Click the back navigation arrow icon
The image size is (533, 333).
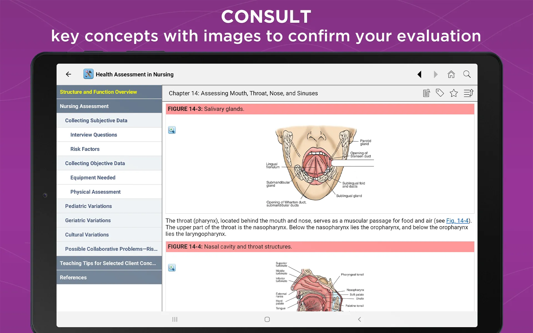[x=68, y=74]
